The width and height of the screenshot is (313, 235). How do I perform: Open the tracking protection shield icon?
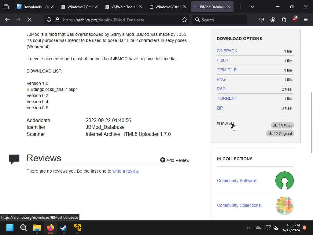pos(49,20)
